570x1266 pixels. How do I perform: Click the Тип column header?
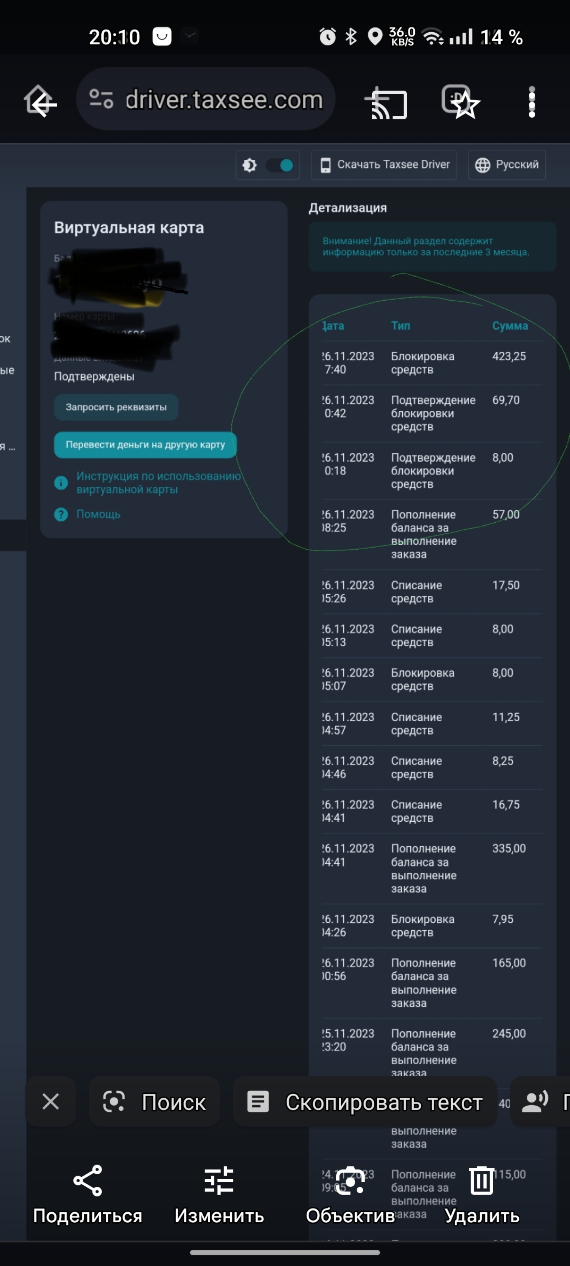pos(400,326)
